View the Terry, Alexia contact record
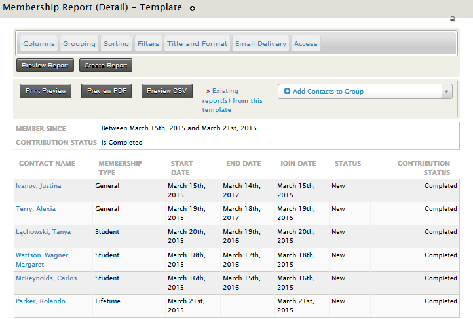The height and width of the screenshot is (319, 473). click(x=35, y=209)
